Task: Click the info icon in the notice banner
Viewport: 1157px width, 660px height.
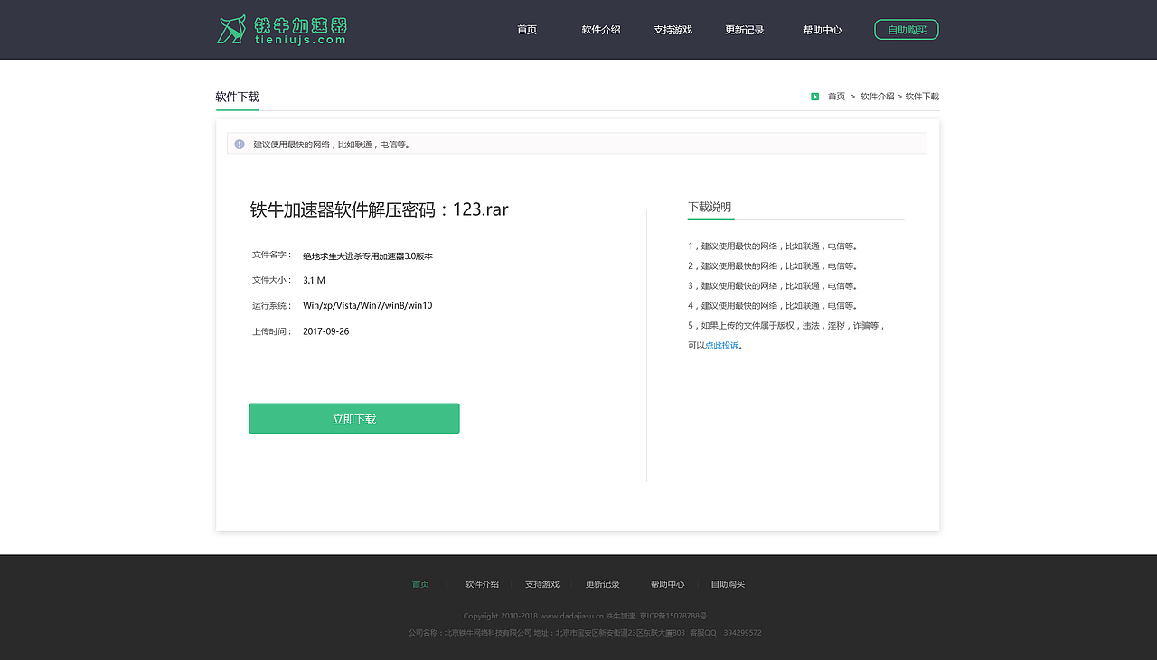Action: click(239, 144)
